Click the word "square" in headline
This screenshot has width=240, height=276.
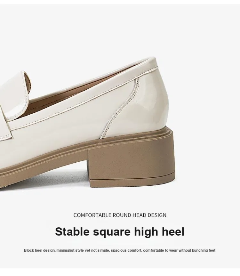pyautogui.click(x=112, y=232)
